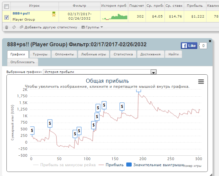The height and width of the screenshot is (176, 219).
Task: Sort by the Ср. приб column header
Action: (155, 6)
